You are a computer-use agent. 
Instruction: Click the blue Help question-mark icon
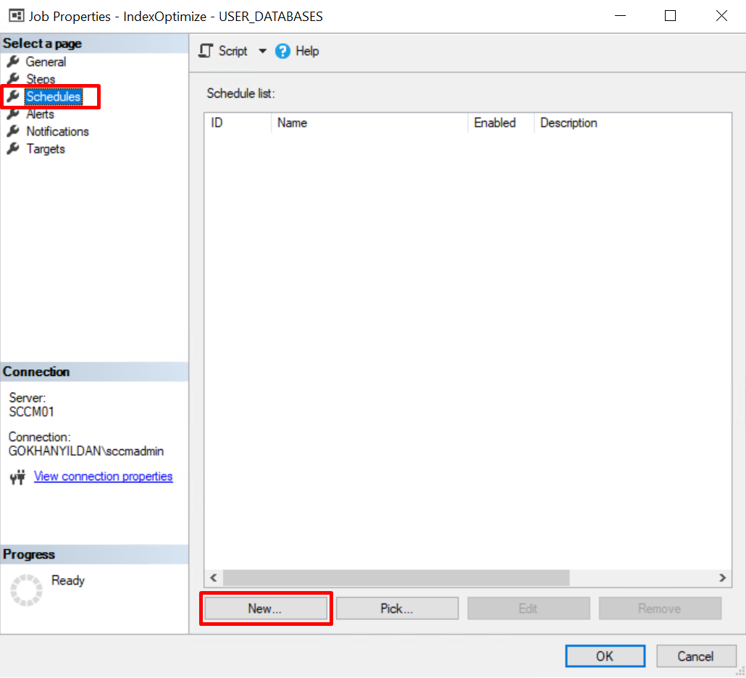282,51
